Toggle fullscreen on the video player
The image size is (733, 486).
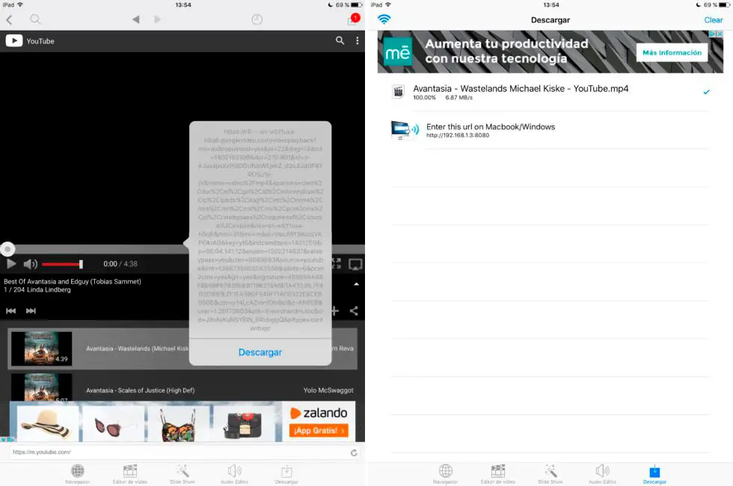tap(337, 263)
